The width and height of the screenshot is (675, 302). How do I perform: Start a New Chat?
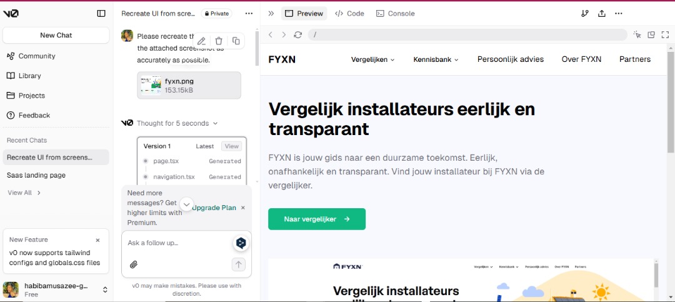56,35
